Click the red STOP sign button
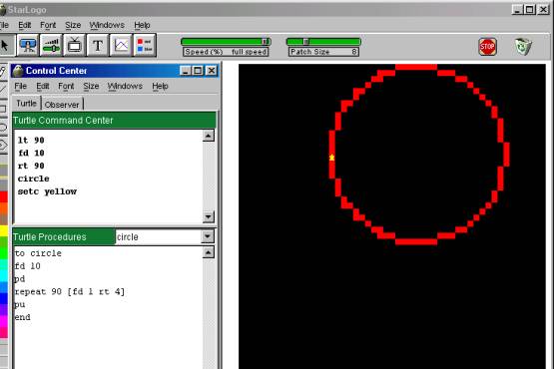Viewport: 554px width, 369px height. [487, 47]
